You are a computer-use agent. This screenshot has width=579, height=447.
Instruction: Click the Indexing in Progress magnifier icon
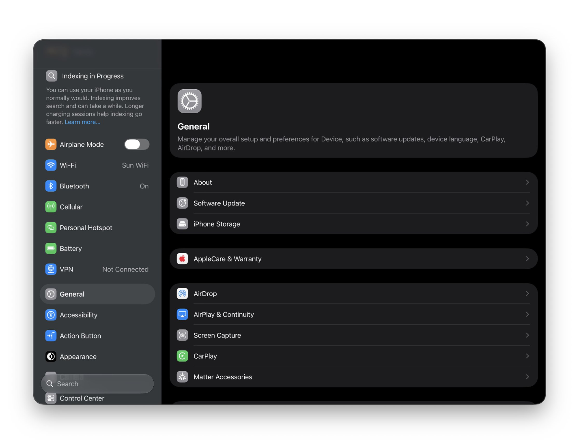coord(52,76)
